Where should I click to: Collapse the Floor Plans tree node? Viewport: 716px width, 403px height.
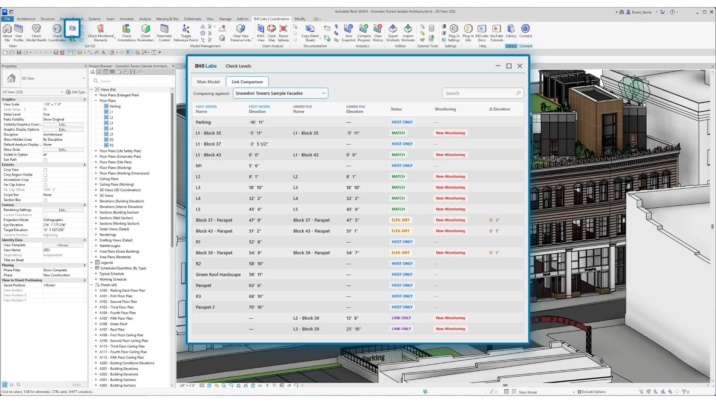(x=96, y=101)
